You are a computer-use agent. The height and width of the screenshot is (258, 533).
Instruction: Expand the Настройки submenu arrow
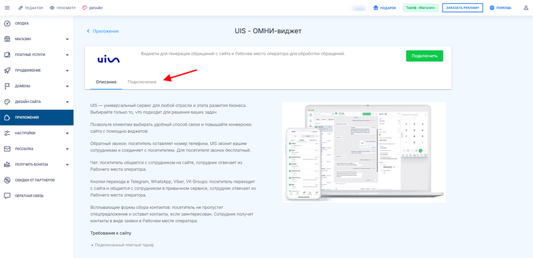[67, 134]
